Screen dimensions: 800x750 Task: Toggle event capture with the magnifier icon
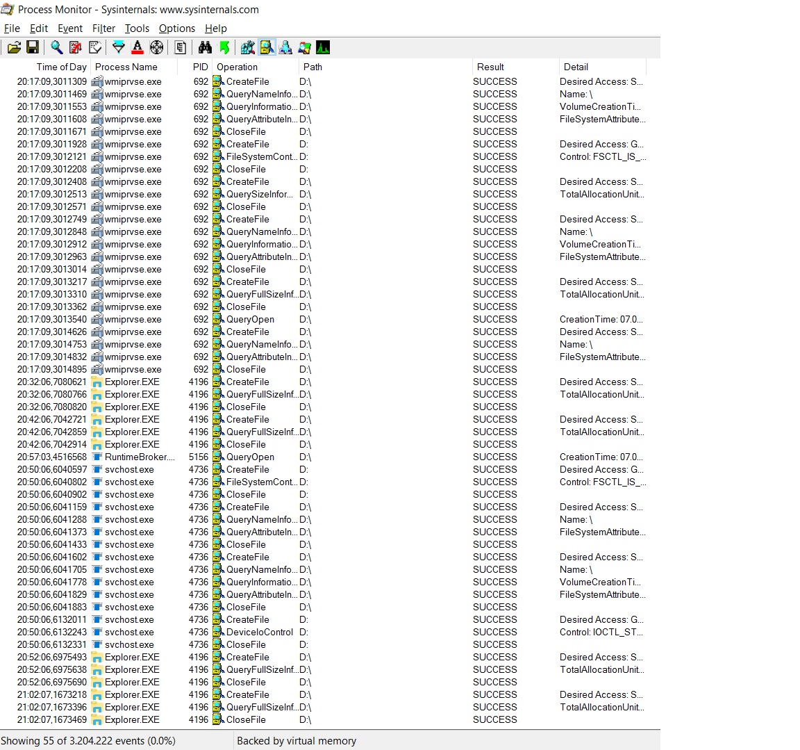coord(57,47)
